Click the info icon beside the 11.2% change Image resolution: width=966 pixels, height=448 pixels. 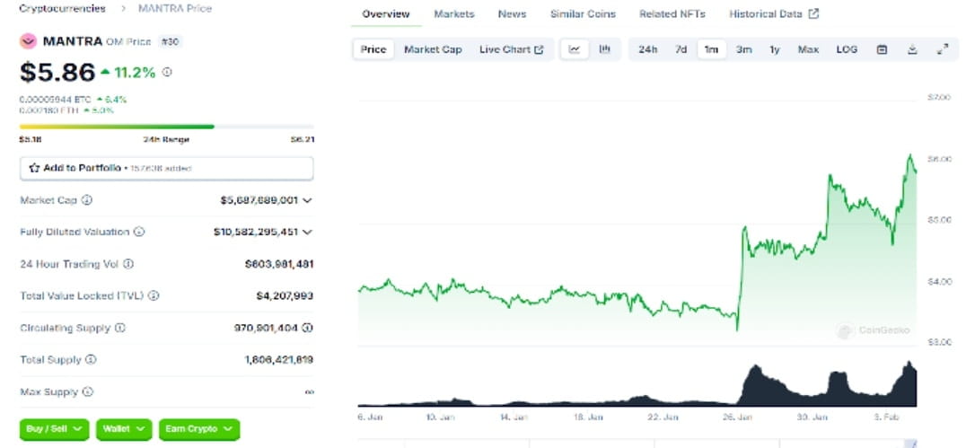click(167, 72)
